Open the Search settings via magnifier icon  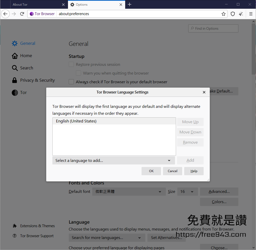[x=14, y=68]
